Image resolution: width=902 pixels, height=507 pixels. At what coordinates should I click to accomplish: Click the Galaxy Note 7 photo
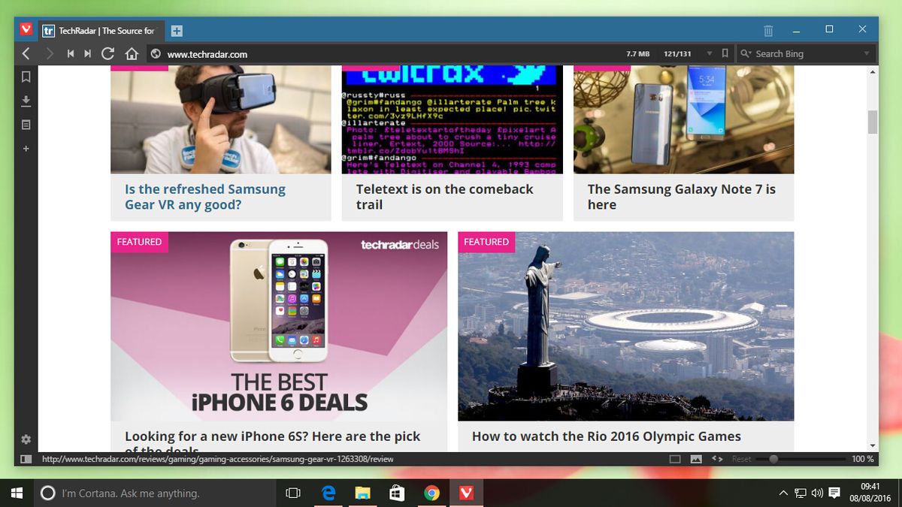tap(683, 120)
